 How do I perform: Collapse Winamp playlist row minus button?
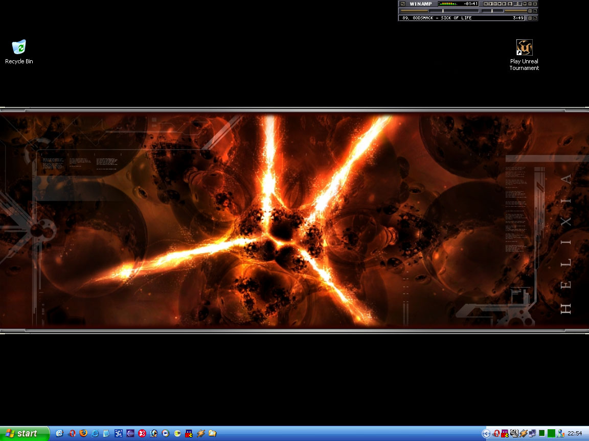(x=530, y=18)
